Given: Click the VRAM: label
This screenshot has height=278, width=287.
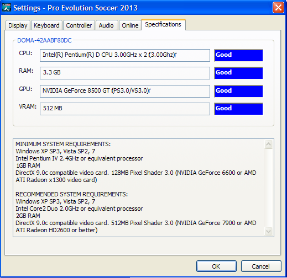Looking at the screenshot, I should click(28, 106).
